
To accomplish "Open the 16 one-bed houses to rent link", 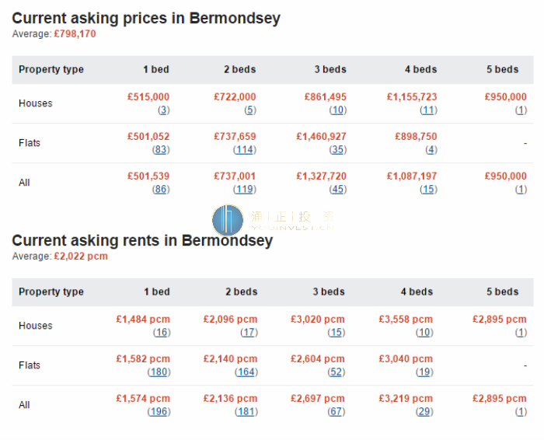I will point(162,333).
